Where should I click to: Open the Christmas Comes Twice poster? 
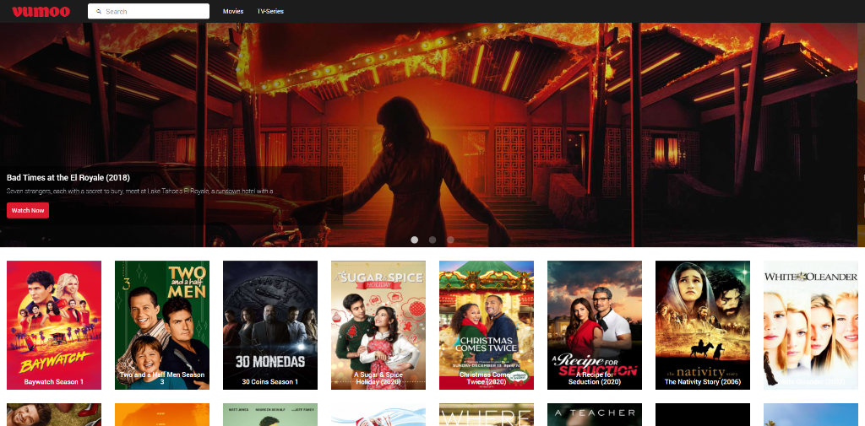point(487,325)
